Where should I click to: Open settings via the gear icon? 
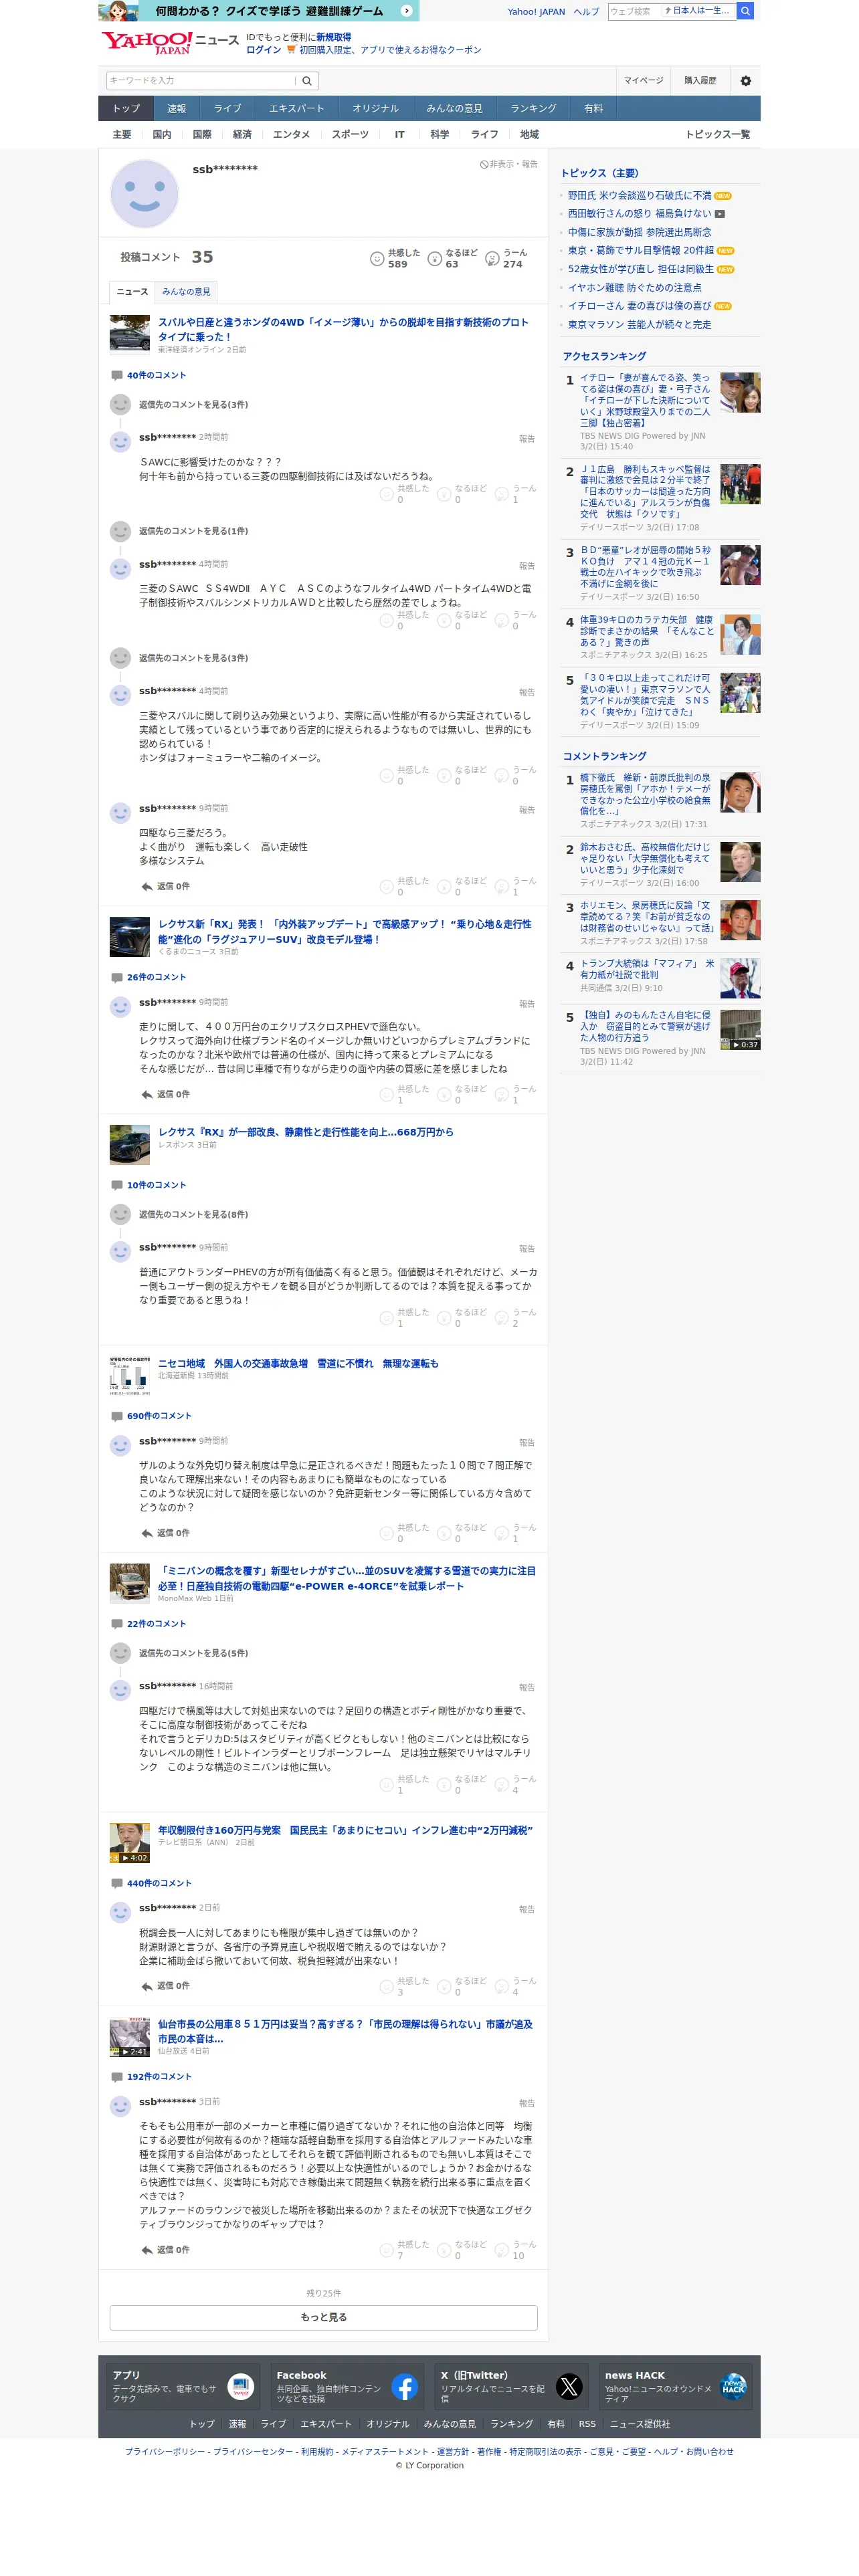745,81
